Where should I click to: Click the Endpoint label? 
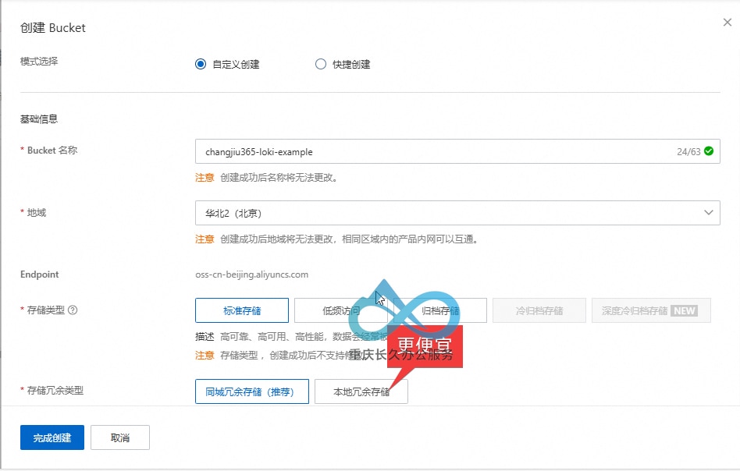(40, 274)
